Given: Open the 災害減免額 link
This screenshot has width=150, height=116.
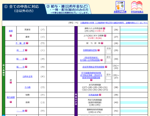Looking at the screenshot, I should pos(93,95).
